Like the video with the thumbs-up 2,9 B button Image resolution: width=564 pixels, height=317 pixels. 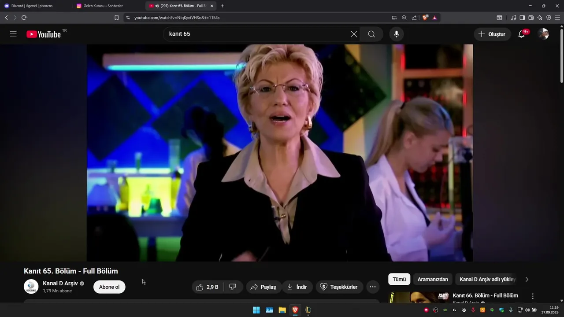pyautogui.click(x=208, y=287)
